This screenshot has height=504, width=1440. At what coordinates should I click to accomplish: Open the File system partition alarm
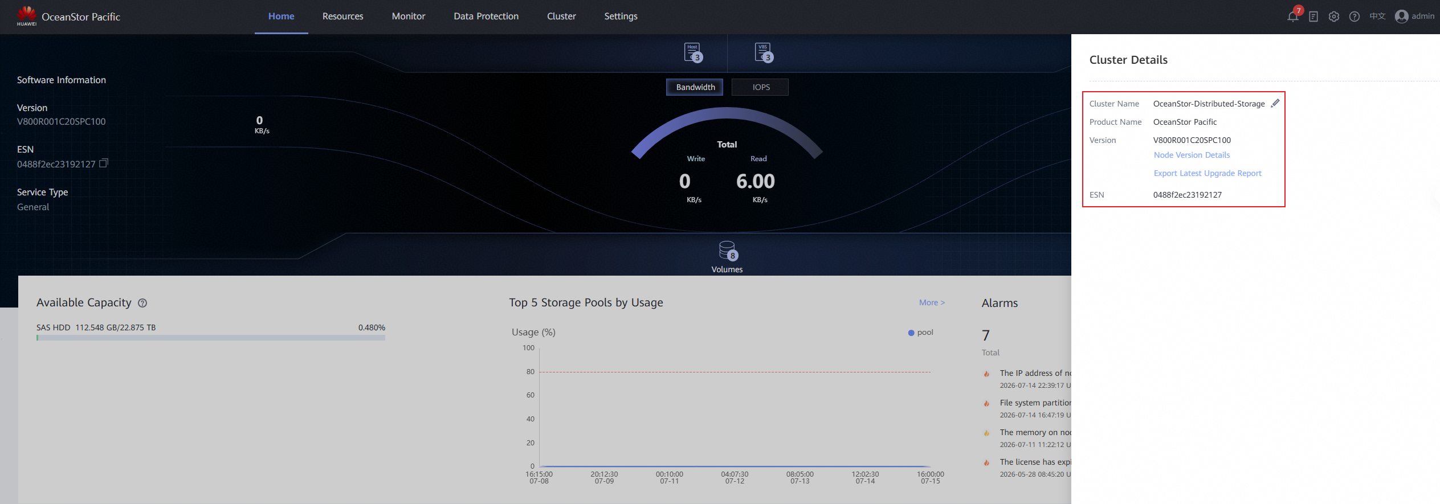point(1035,403)
